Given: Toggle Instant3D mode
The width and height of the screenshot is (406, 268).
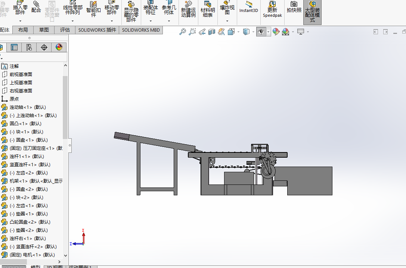Looking at the screenshot, I should 249,7.
